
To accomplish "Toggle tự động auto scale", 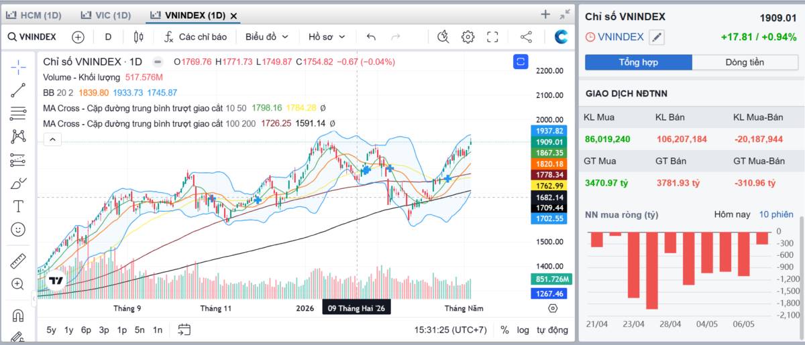I will [x=552, y=330].
